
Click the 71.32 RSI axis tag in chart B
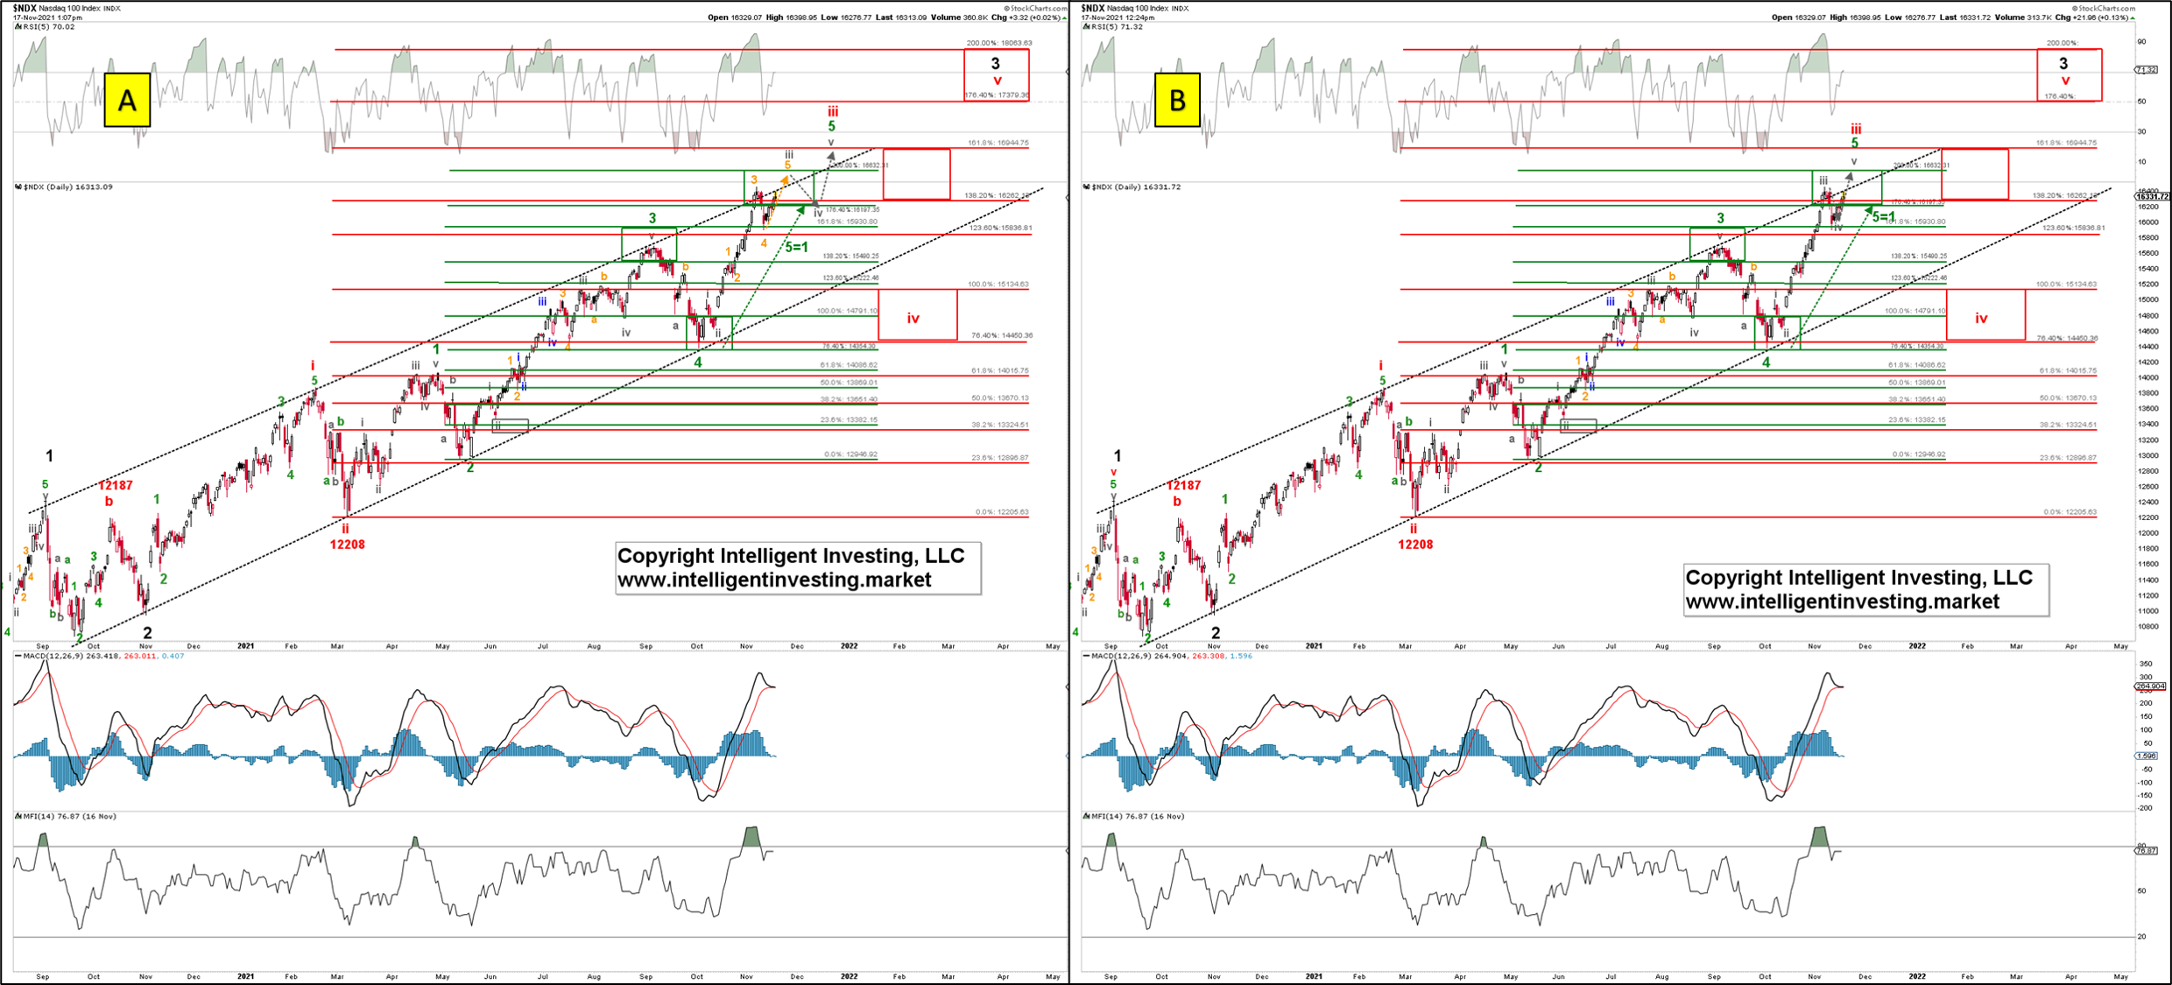tap(2146, 69)
